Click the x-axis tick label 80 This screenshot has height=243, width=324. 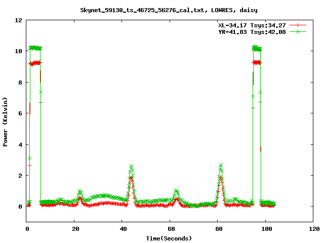[x=219, y=229]
